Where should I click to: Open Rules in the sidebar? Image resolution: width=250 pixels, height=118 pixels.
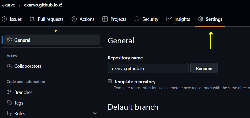click(x=52, y=113)
